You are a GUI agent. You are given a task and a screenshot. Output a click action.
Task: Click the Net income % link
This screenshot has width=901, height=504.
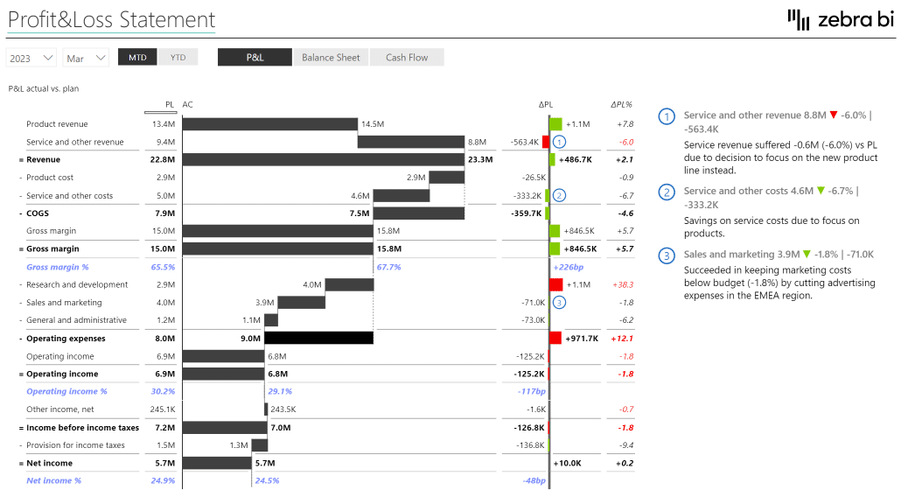[54, 480]
